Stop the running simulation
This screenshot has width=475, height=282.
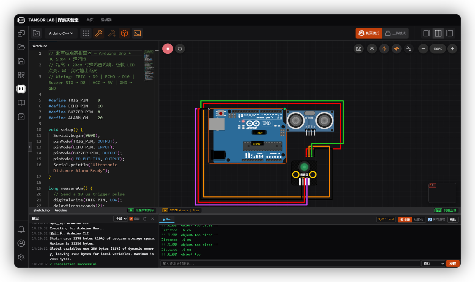tap(168, 49)
